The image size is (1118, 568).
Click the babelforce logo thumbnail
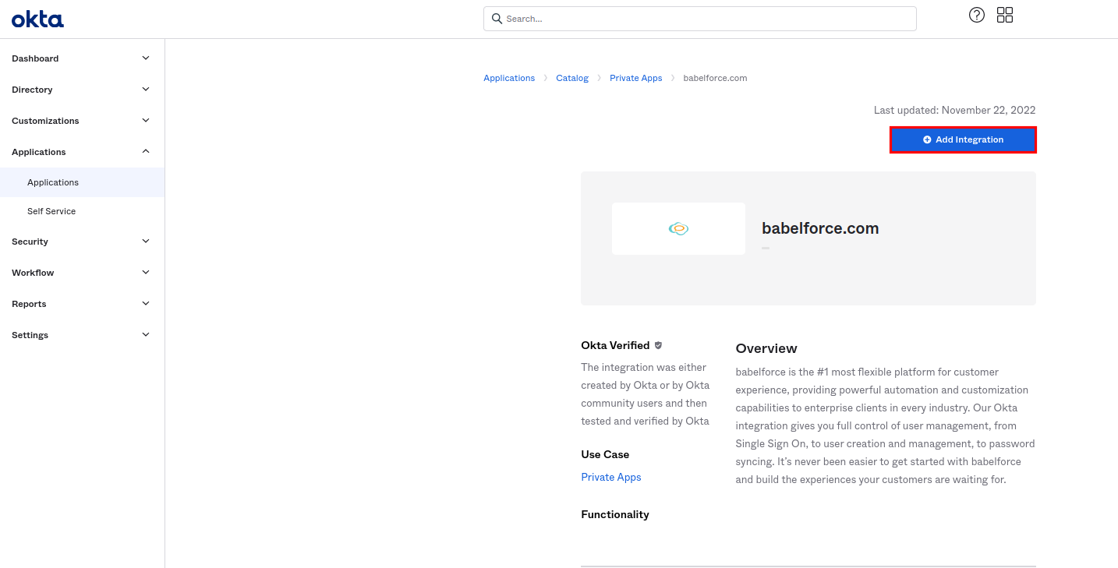pyautogui.click(x=678, y=228)
